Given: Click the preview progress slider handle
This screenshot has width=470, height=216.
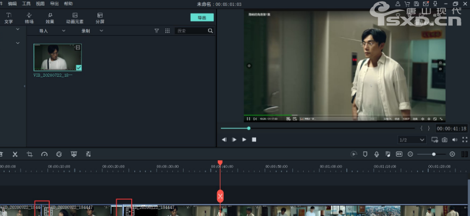Looking at the screenshot, I should coord(249,128).
